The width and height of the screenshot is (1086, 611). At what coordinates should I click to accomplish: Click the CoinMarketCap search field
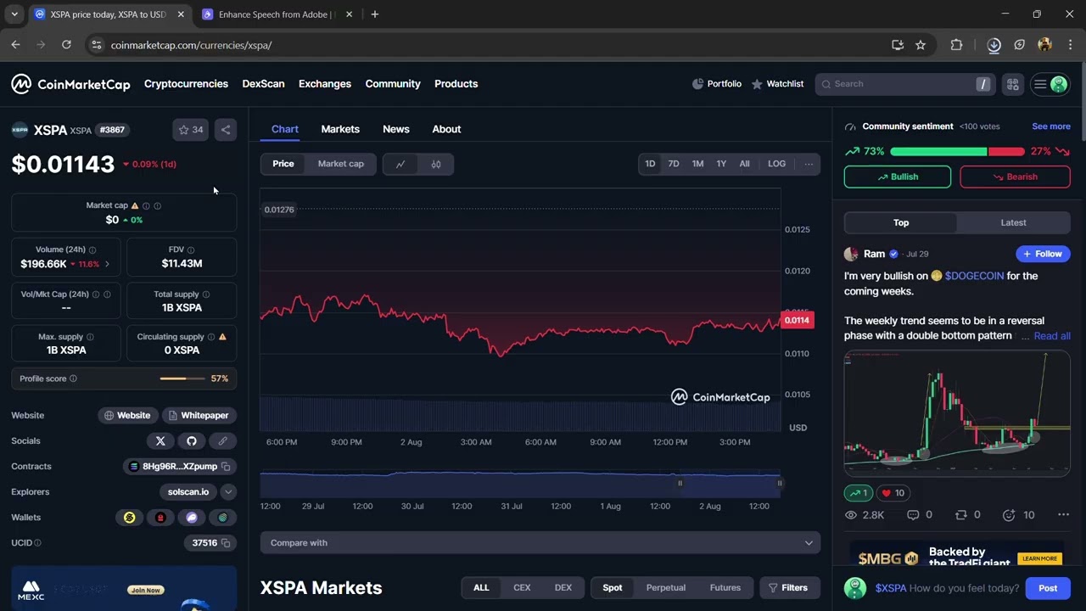904,84
